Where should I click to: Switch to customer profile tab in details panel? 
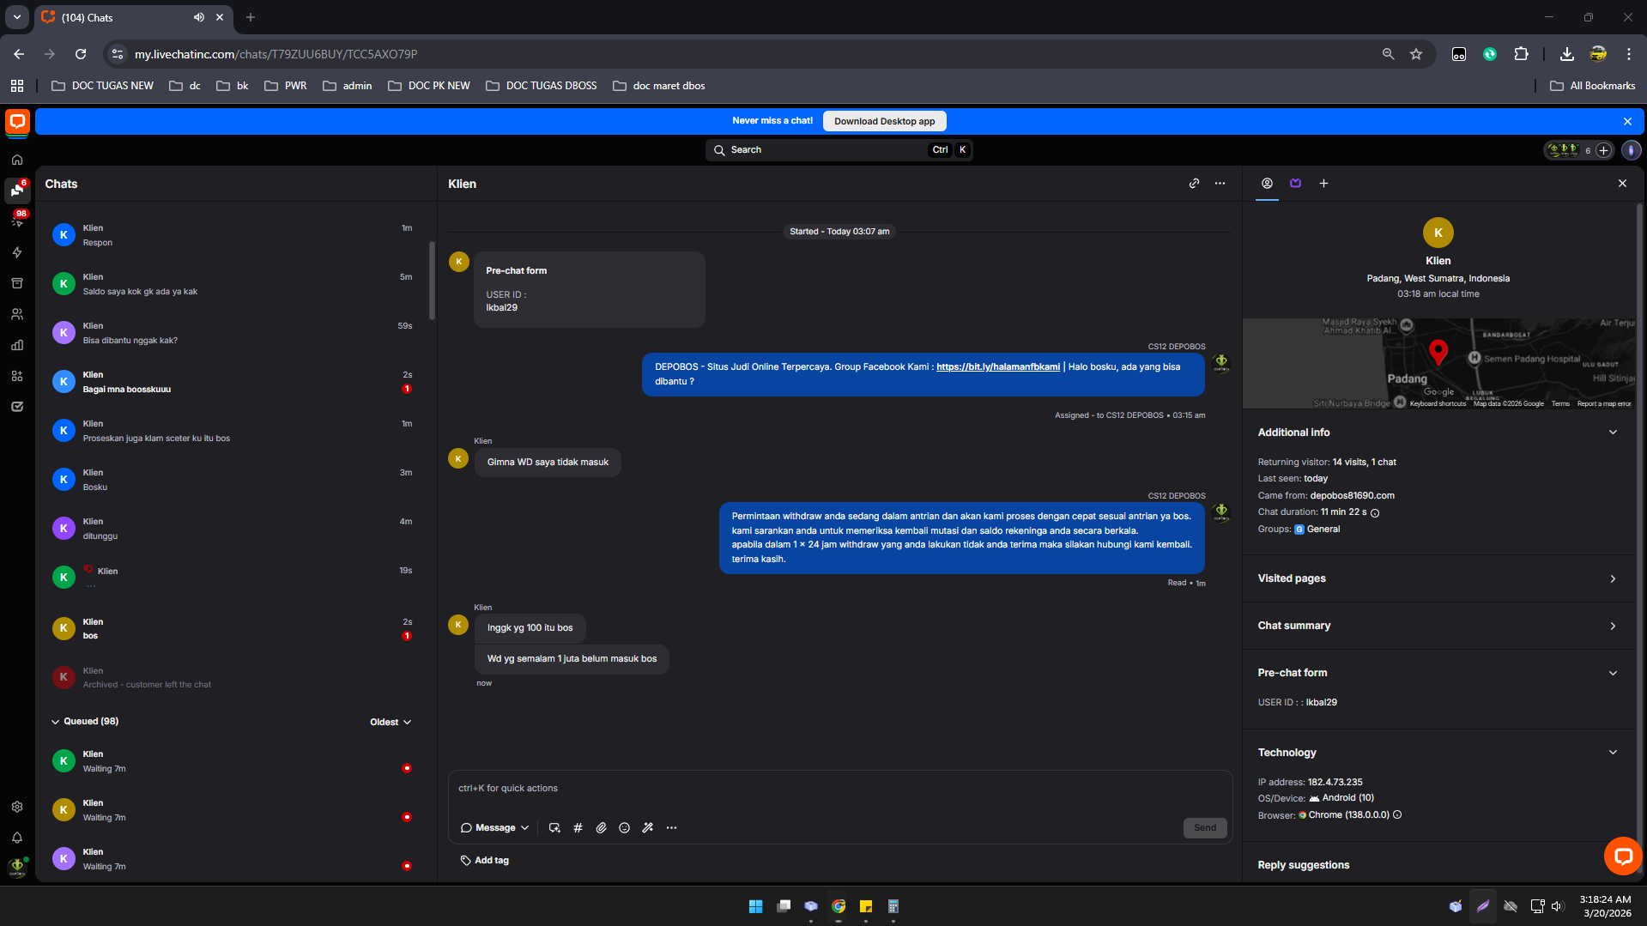click(x=1267, y=184)
